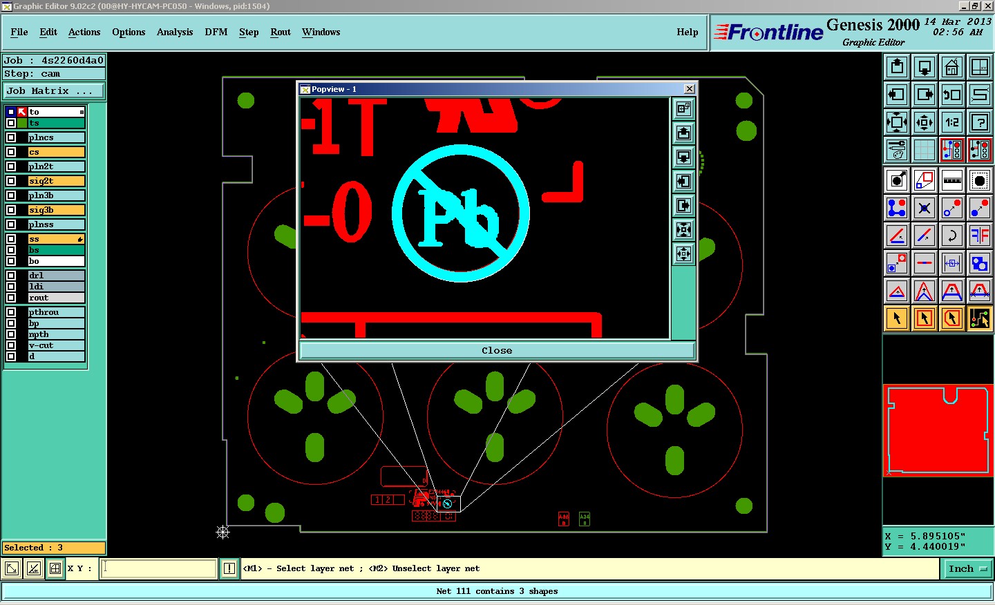The width and height of the screenshot is (995, 605).
Task: Select the 'ldi' layer name
Action: (57, 287)
